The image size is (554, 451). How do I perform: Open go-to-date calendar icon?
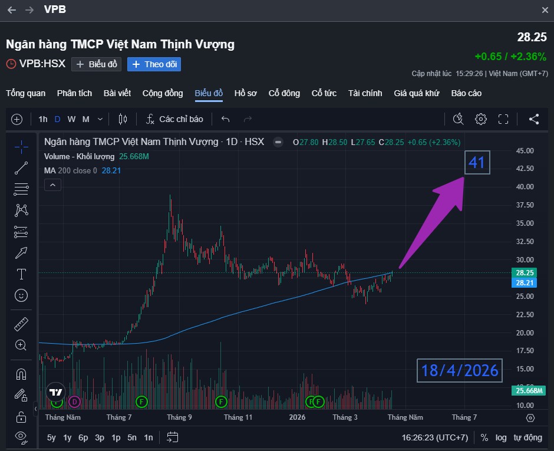pos(173,437)
